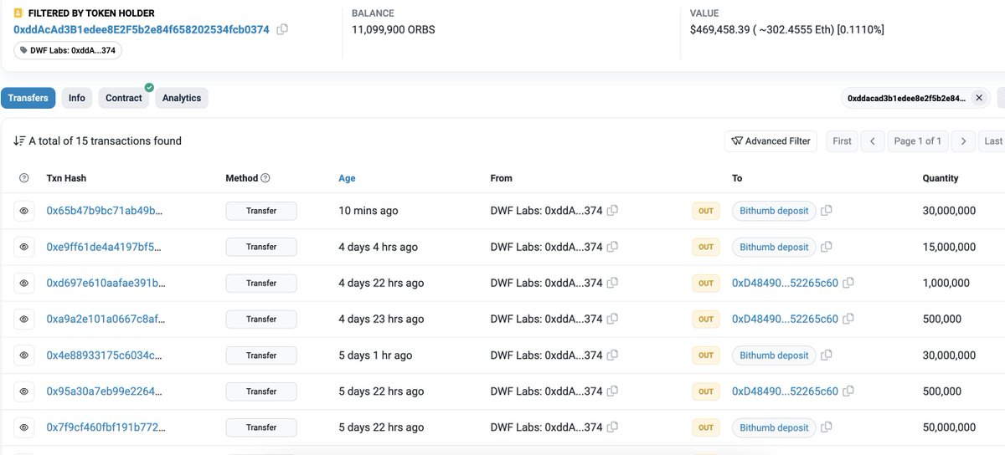Go to the next page arrow
The image size is (1005, 455).
pos(964,141)
